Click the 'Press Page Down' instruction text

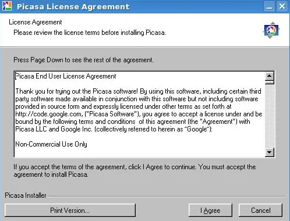[x=83, y=60]
